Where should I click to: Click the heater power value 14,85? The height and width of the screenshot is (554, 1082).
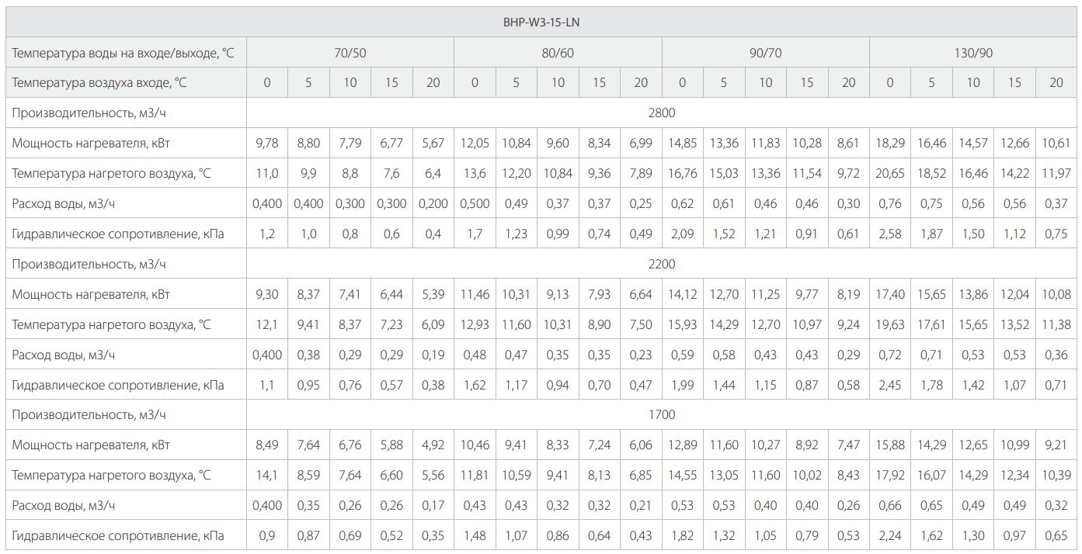683,143
